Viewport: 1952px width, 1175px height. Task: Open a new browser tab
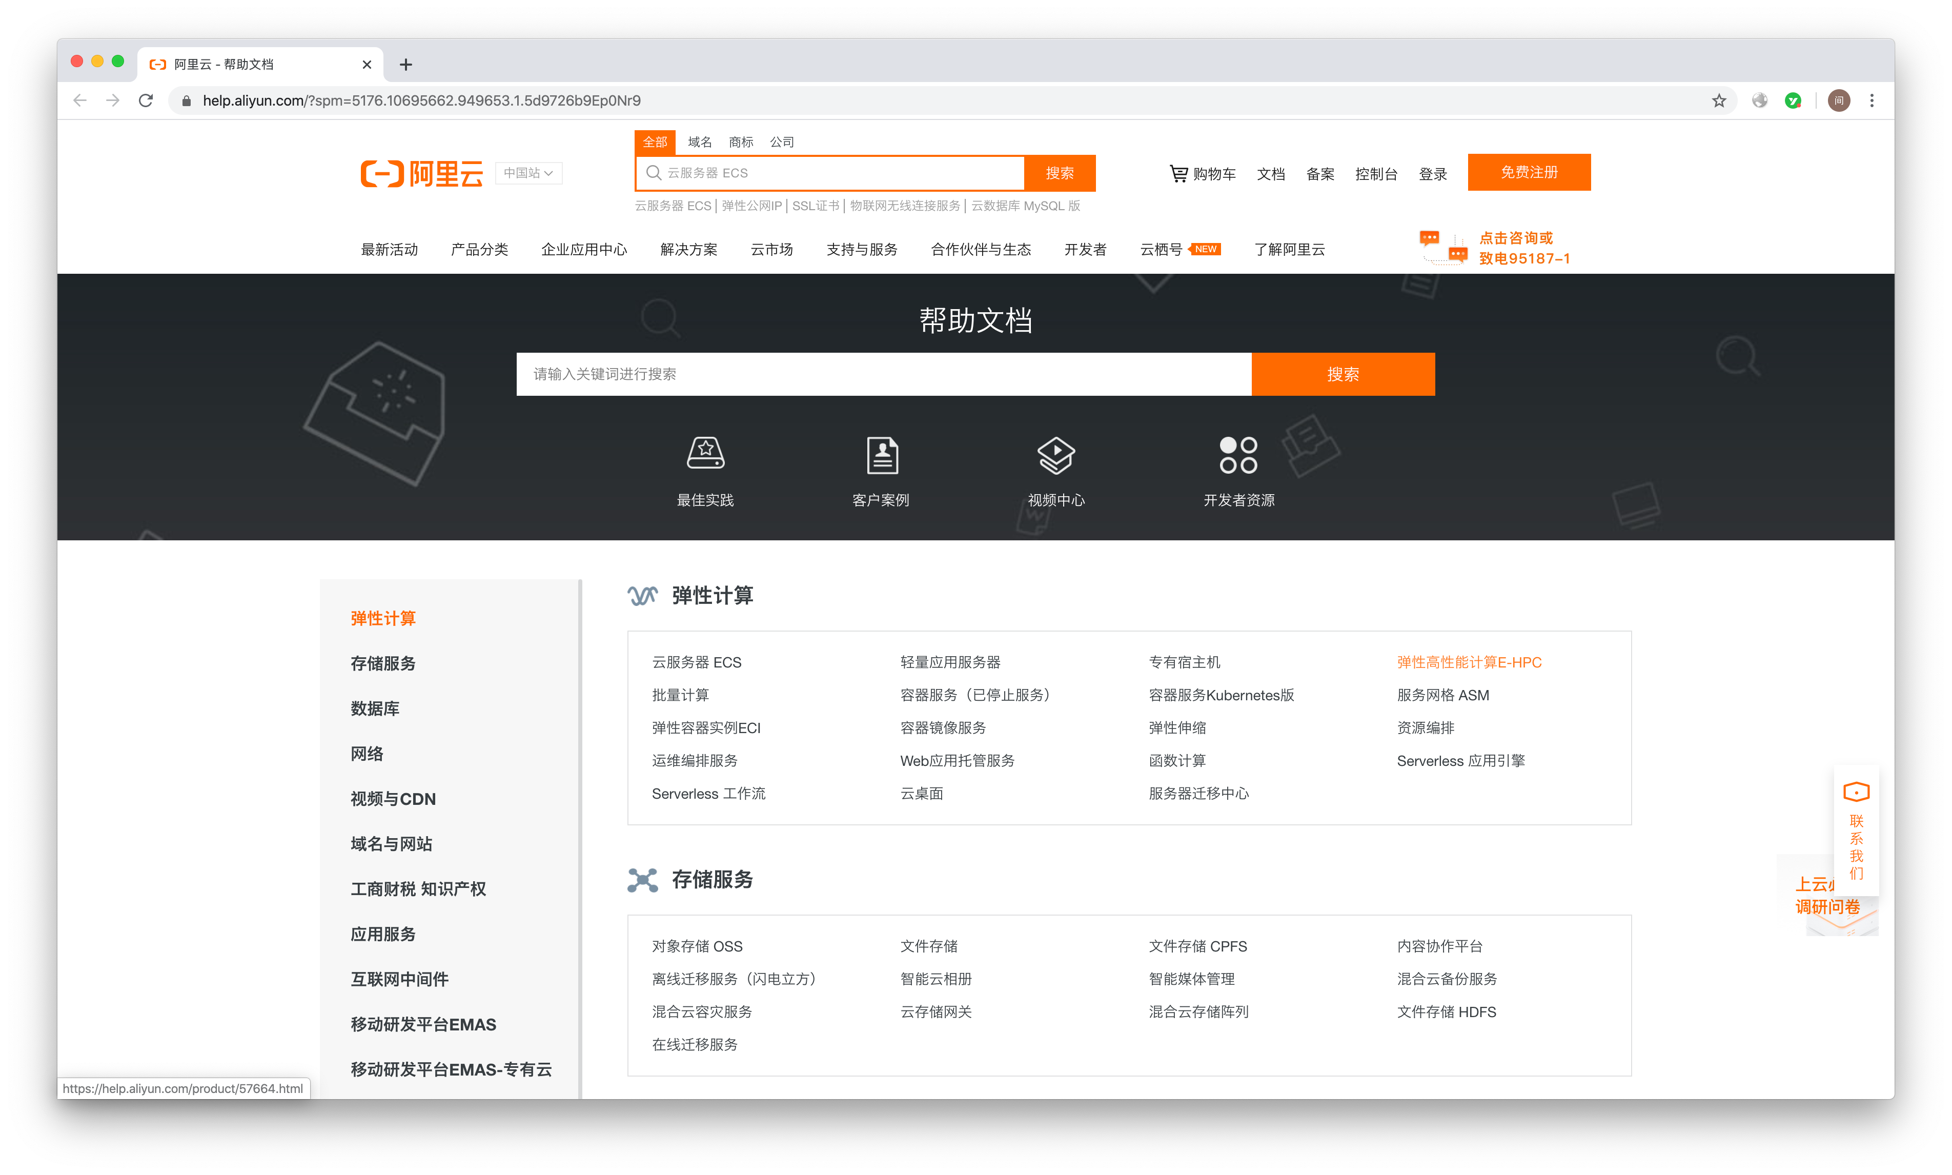(x=406, y=65)
